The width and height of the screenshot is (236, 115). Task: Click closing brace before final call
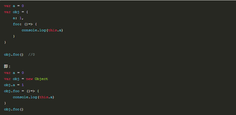click(x=5, y=103)
